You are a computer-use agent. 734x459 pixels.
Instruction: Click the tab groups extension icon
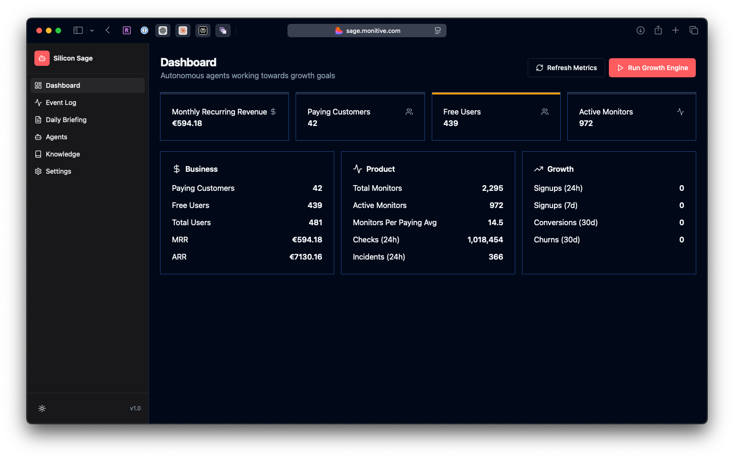223,30
